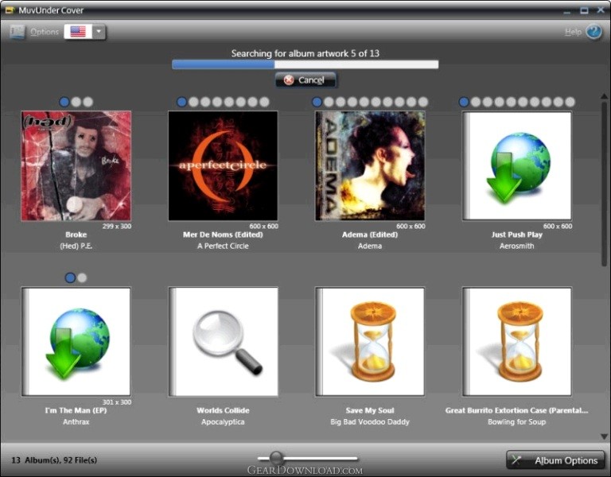611x477 pixels.
Task: Select second artwork dot above I'm The Man
Action: pyautogui.click(x=82, y=277)
